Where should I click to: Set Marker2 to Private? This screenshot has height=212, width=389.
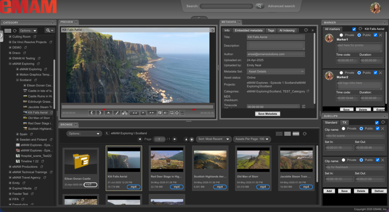[341, 73]
